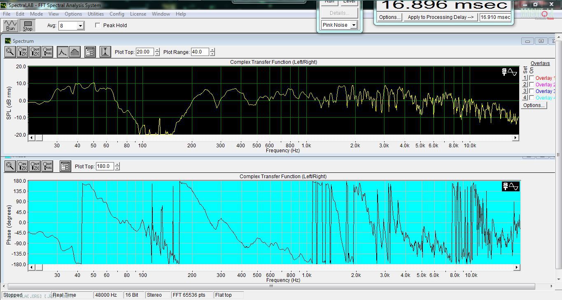Enable Overlay 4 checkbox
Screen dimensions: 562x300
tap(532, 98)
